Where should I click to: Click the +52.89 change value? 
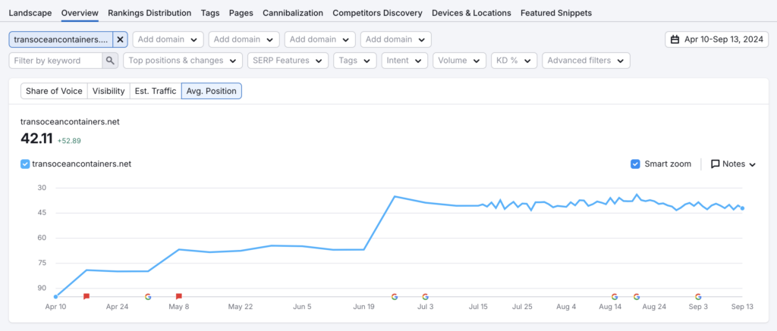coord(69,141)
